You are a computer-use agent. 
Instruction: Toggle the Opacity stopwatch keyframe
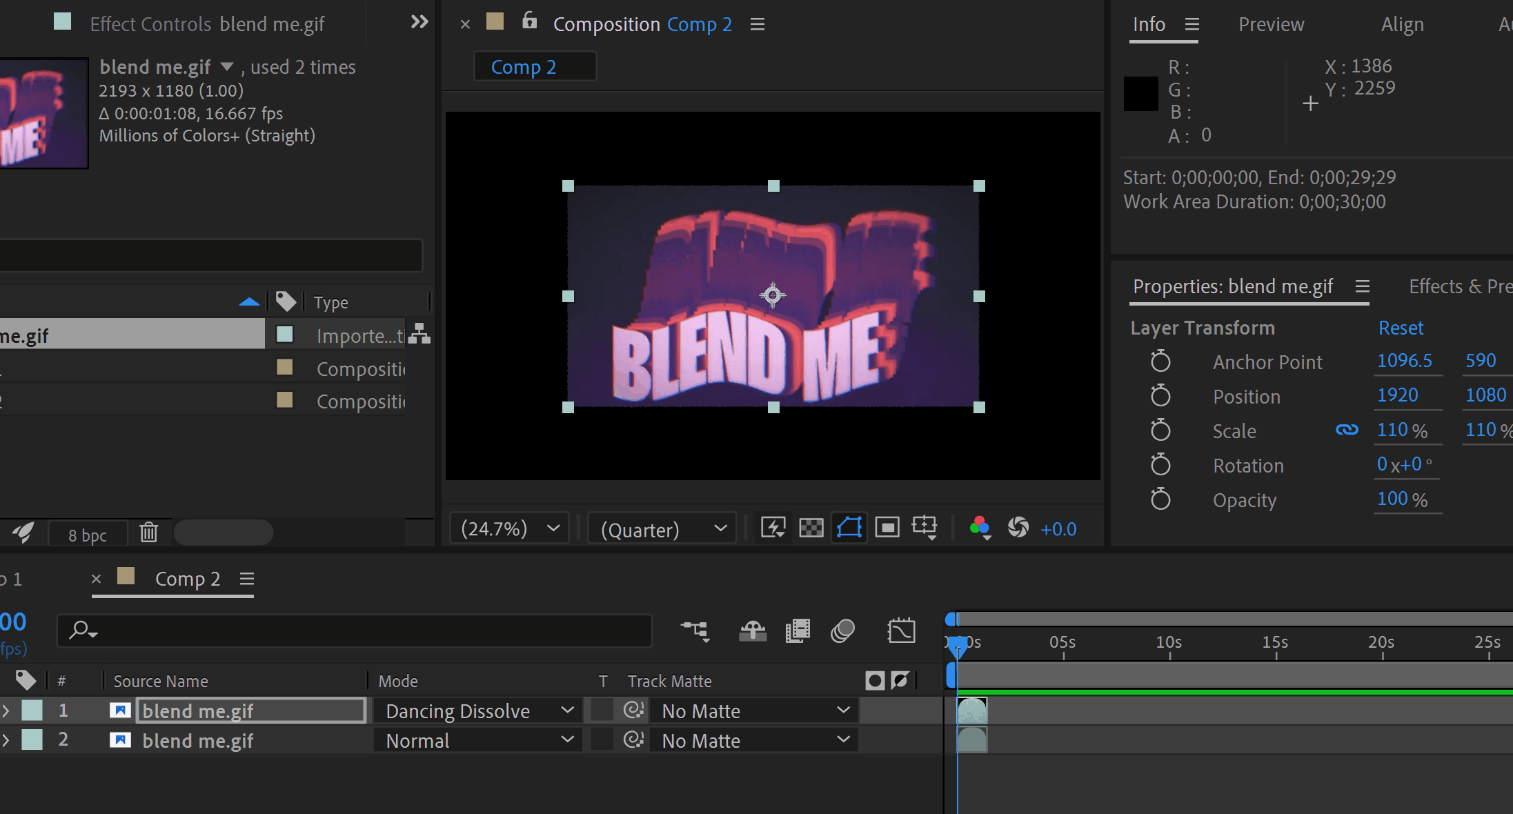click(1161, 499)
